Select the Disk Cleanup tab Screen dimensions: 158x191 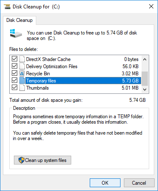[19, 20]
